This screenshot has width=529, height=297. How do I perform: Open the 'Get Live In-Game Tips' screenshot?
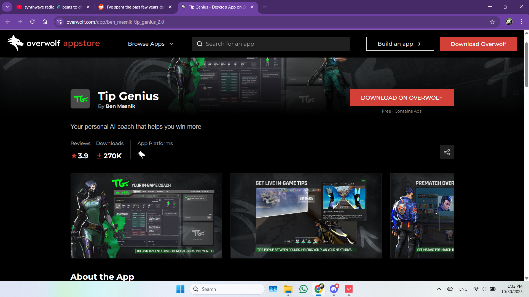click(306, 216)
